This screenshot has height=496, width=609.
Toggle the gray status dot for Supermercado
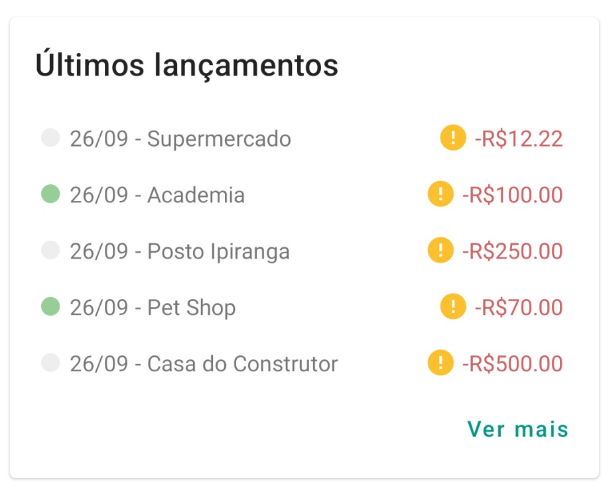click(50, 138)
